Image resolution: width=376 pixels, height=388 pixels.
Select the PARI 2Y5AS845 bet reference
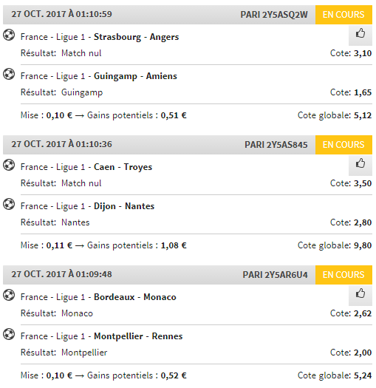tap(276, 145)
